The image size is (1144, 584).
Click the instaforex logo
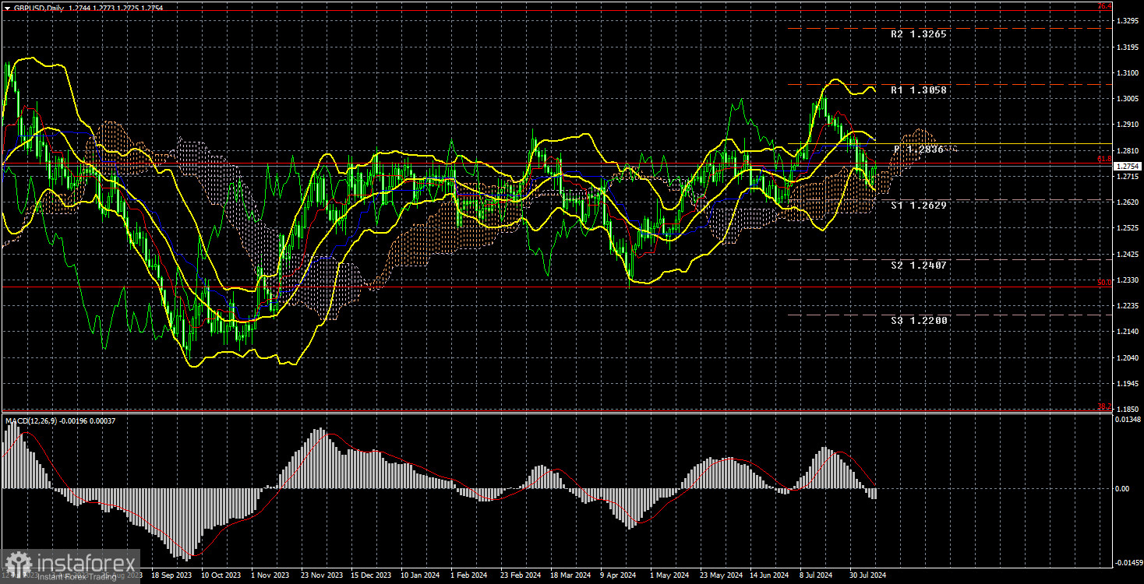tap(70, 566)
